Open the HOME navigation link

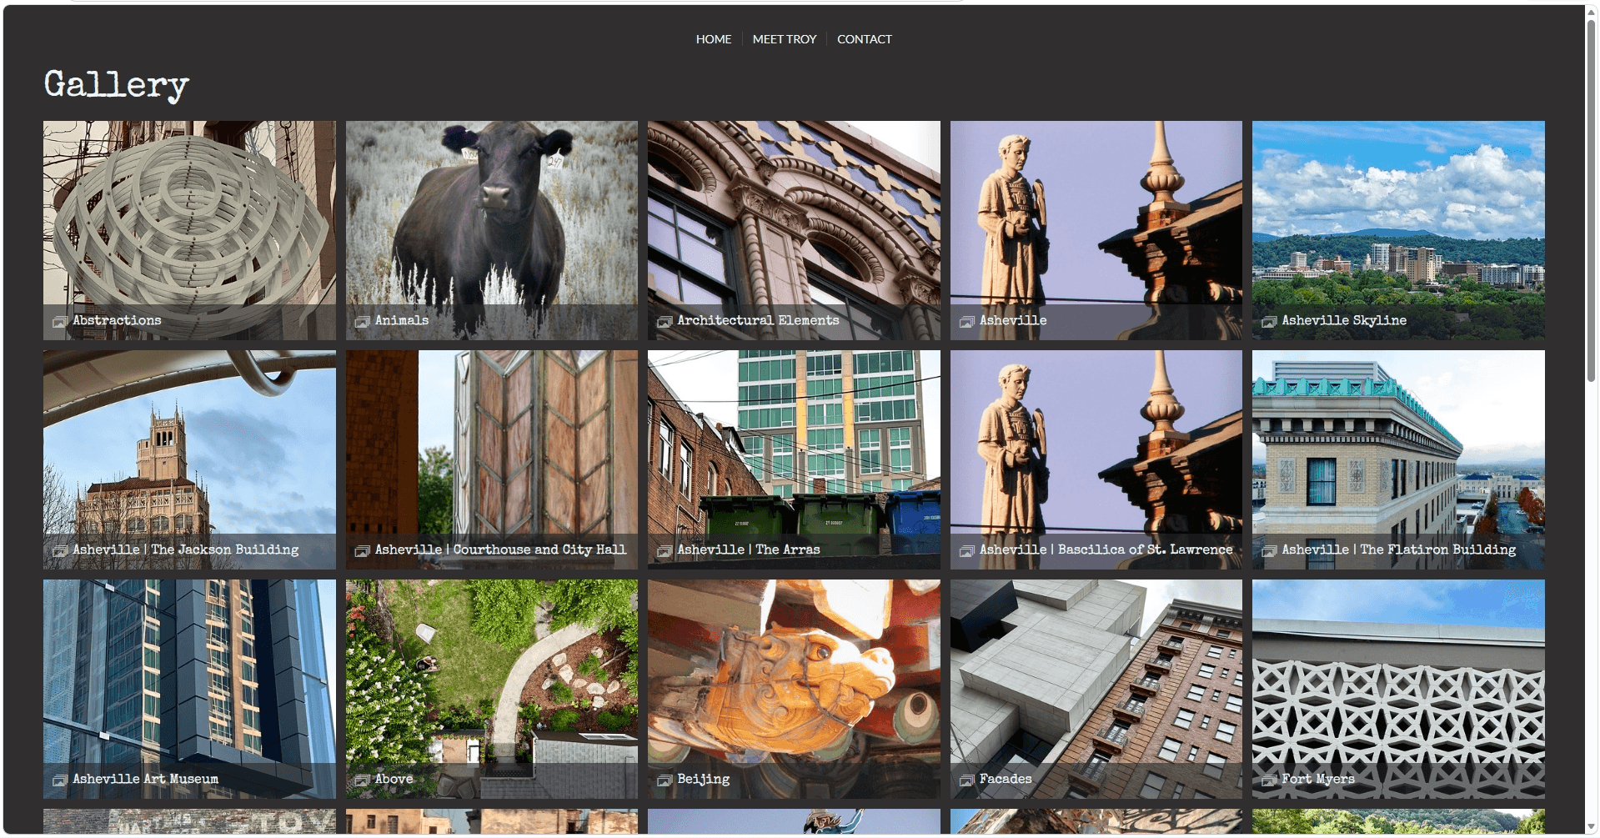(713, 39)
